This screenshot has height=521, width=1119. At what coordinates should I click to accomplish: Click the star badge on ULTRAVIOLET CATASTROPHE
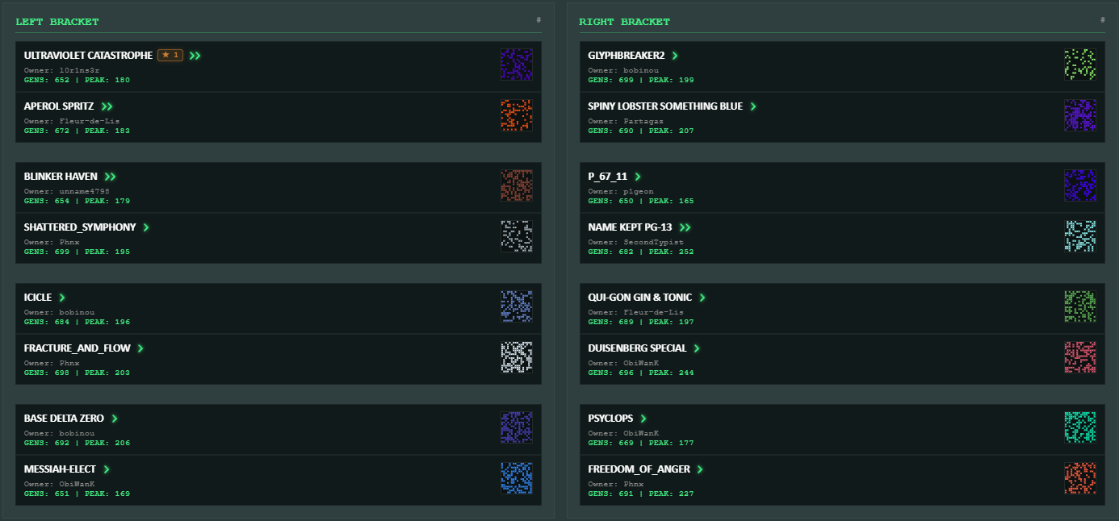pyautogui.click(x=170, y=56)
